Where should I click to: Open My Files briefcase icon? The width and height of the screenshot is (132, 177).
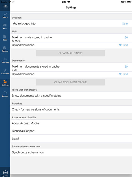pos(5,172)
